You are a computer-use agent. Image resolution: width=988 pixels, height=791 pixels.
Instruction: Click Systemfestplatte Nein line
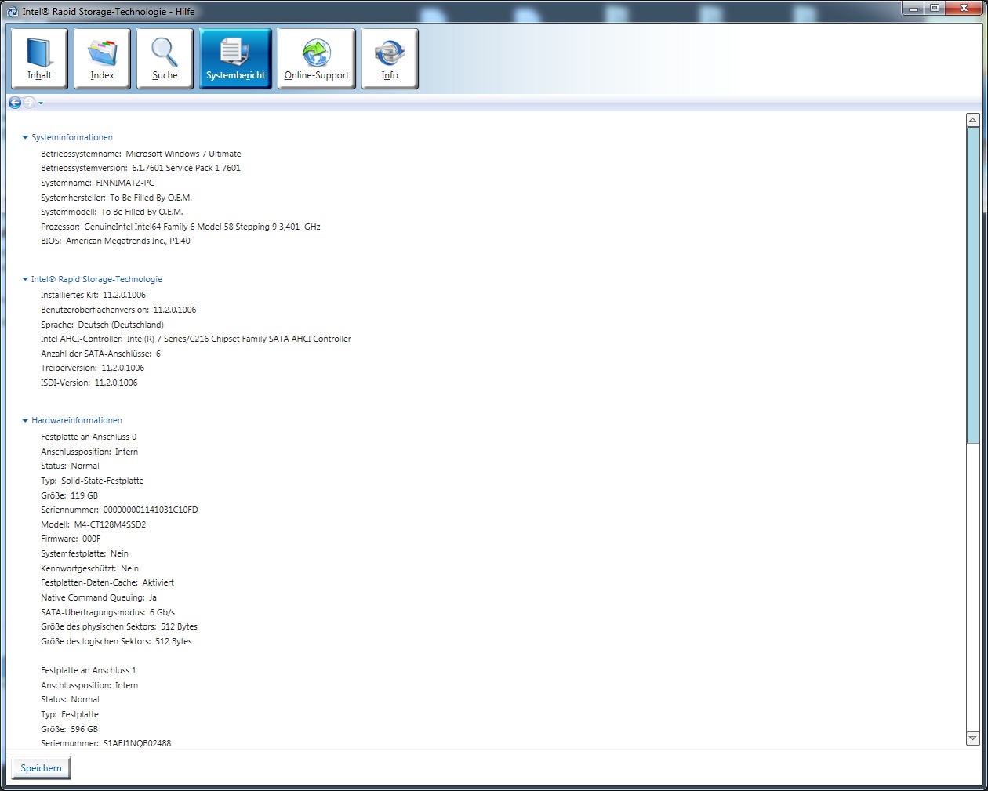click(85, 553)
